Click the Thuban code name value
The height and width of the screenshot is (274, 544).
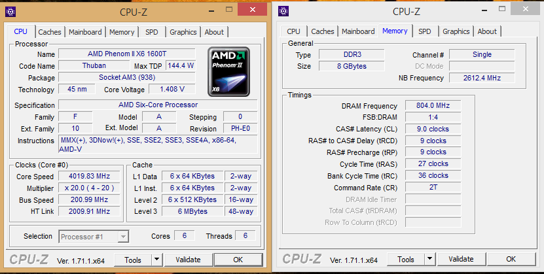point(94,66)
